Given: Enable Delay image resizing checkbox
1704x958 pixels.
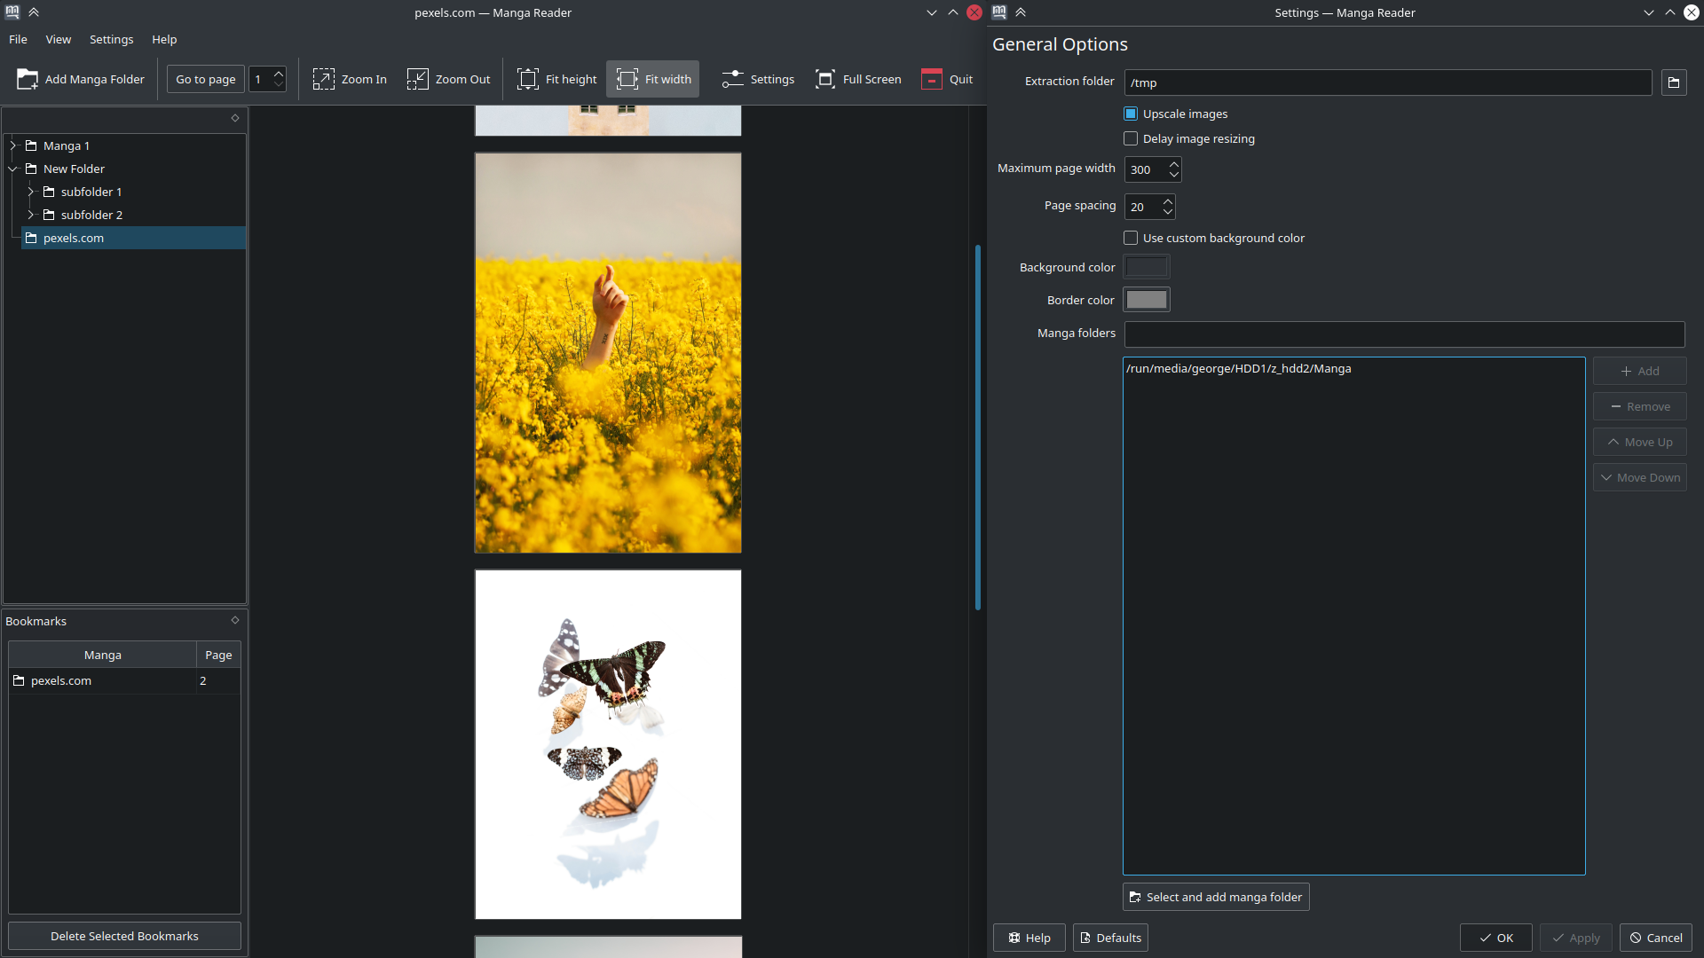Looking at the screenshot, I should 1131,138.
